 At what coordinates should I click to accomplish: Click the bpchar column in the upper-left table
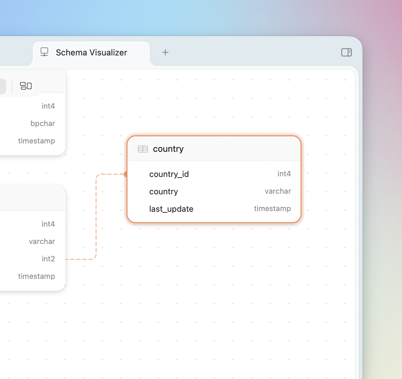(x=43, y=123)
